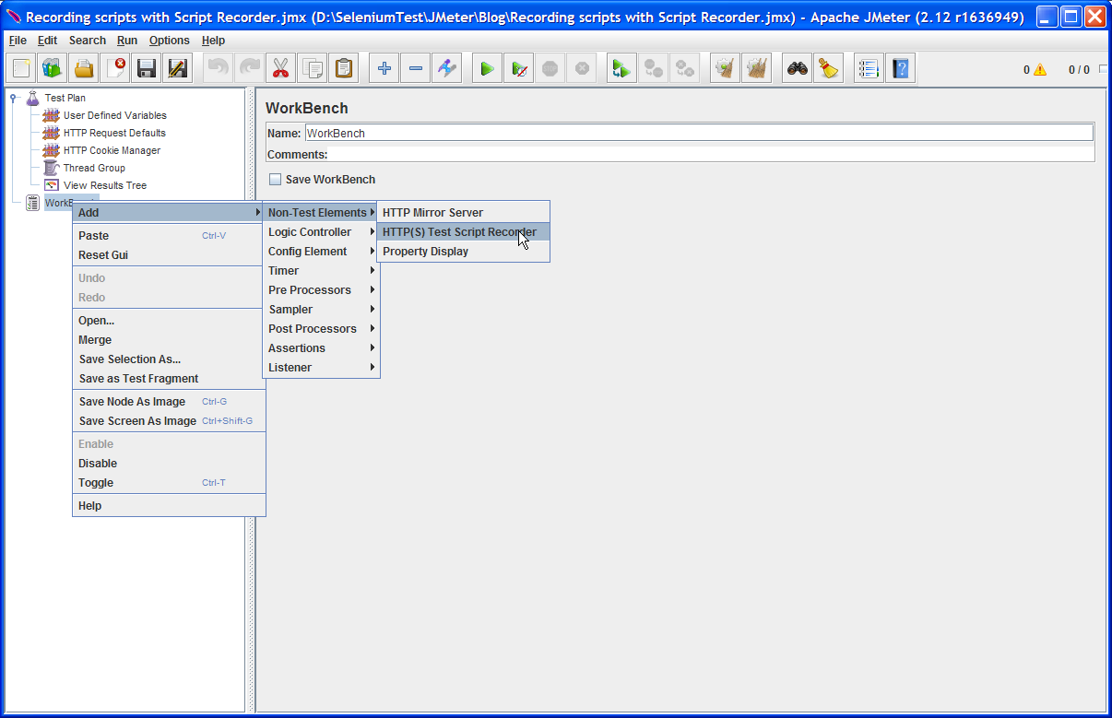Expand the Post Processors submenu
Screen dimensions: 1112x718
point(321,328)
